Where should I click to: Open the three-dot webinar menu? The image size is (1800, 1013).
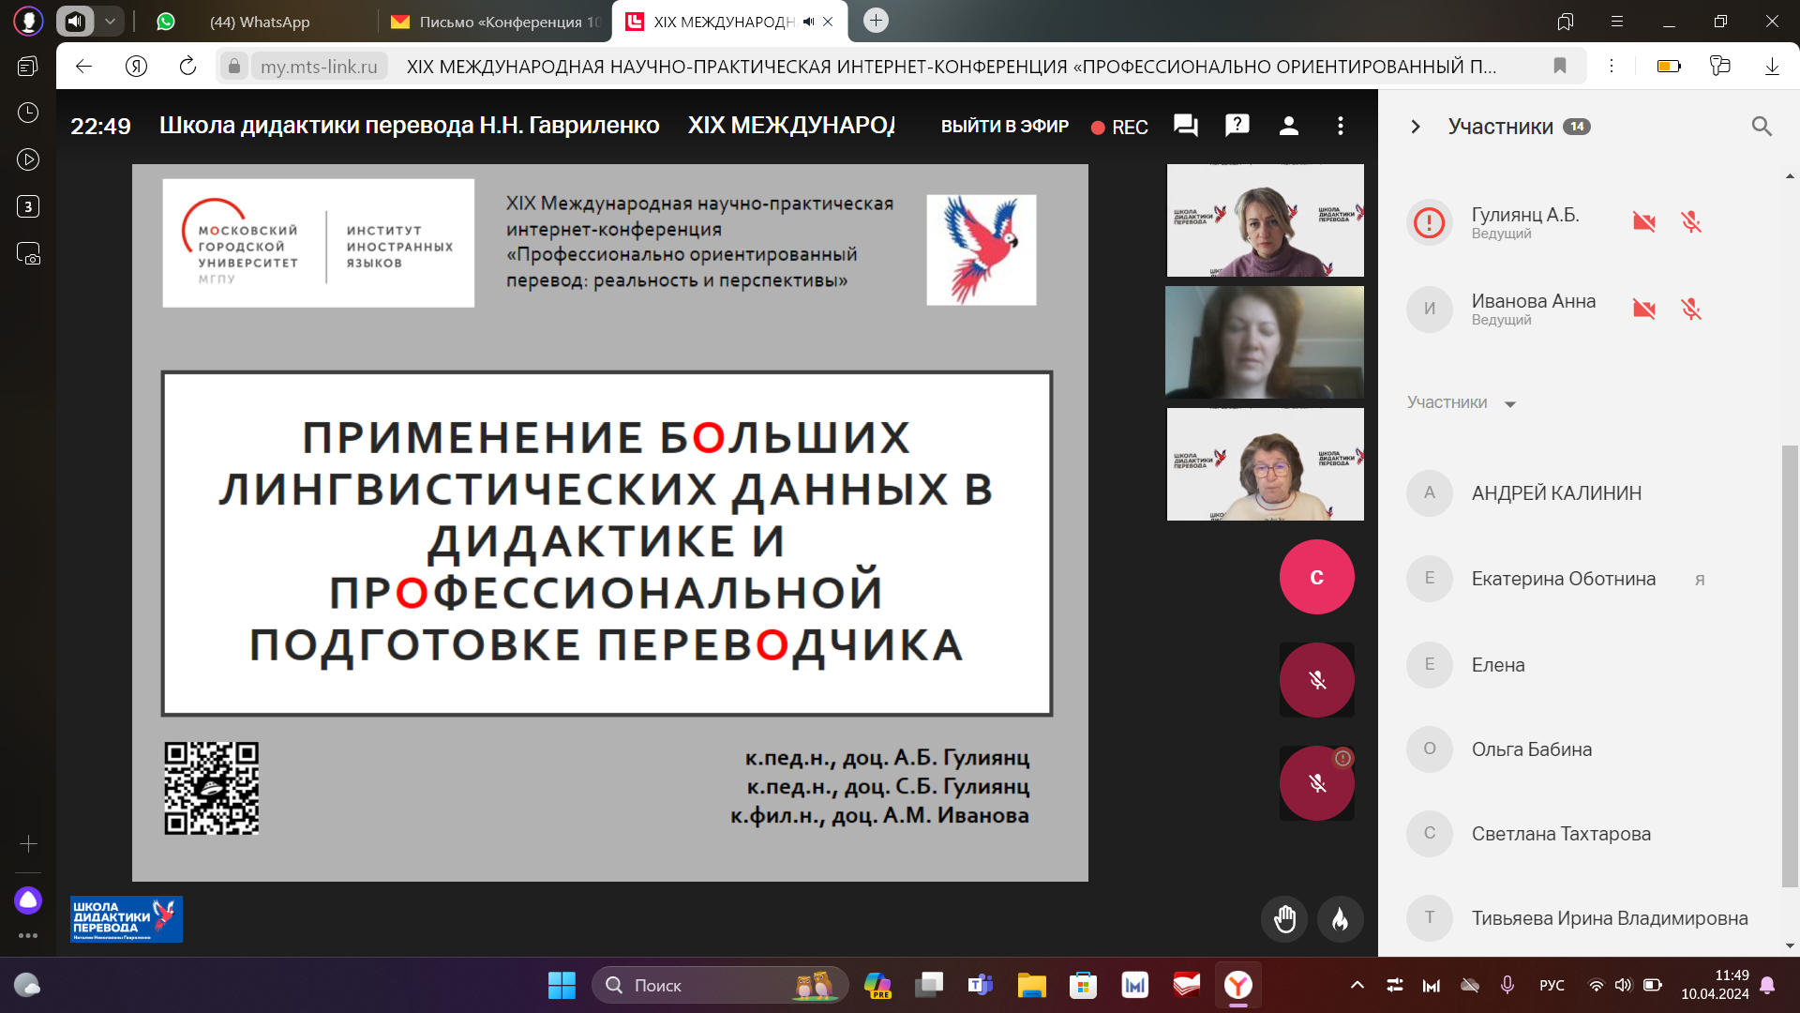(x=1341, y=126)
